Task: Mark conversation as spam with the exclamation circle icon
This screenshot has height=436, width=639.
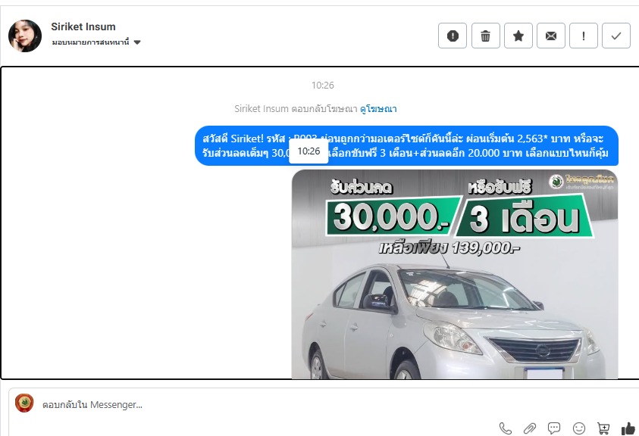Action: coord(453,36)
